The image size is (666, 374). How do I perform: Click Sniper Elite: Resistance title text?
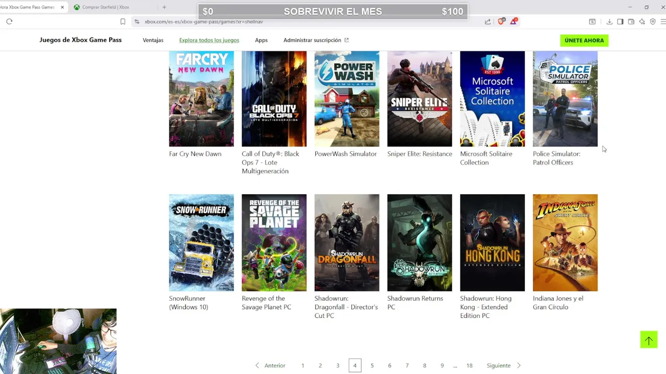tap(420, 154)
